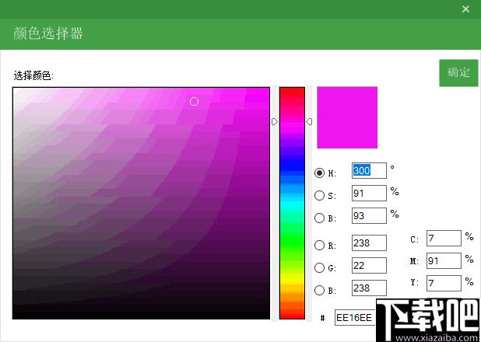Click the circular marker in color field
The width and height of the screenshot is (481, 342).
(194, 101)
